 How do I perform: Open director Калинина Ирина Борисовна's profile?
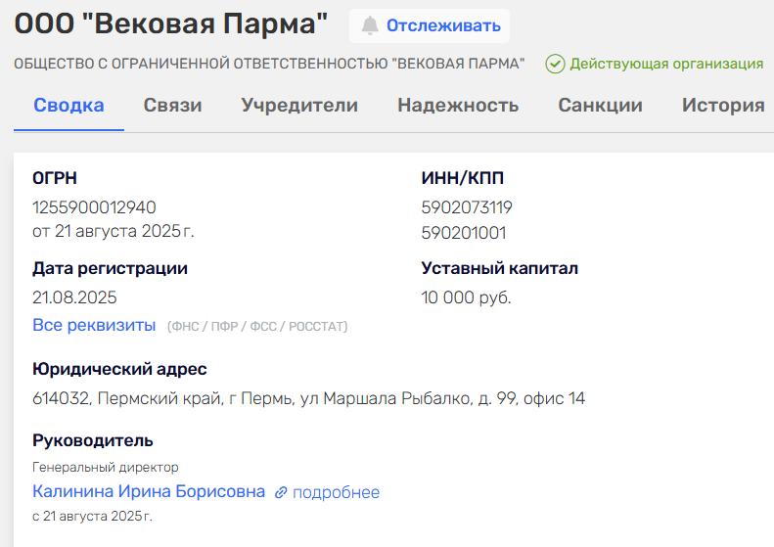(149, 491)
